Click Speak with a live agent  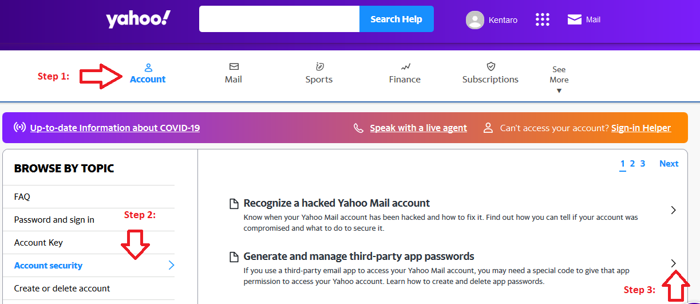(418, 128)
